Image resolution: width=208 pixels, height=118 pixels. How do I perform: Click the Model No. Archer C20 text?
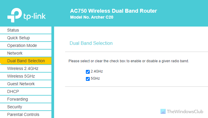point(92,17)
